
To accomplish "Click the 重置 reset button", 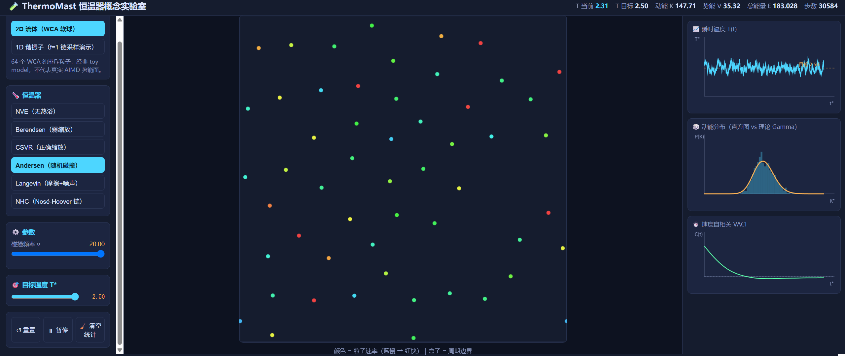I will (x=26, y=330).
